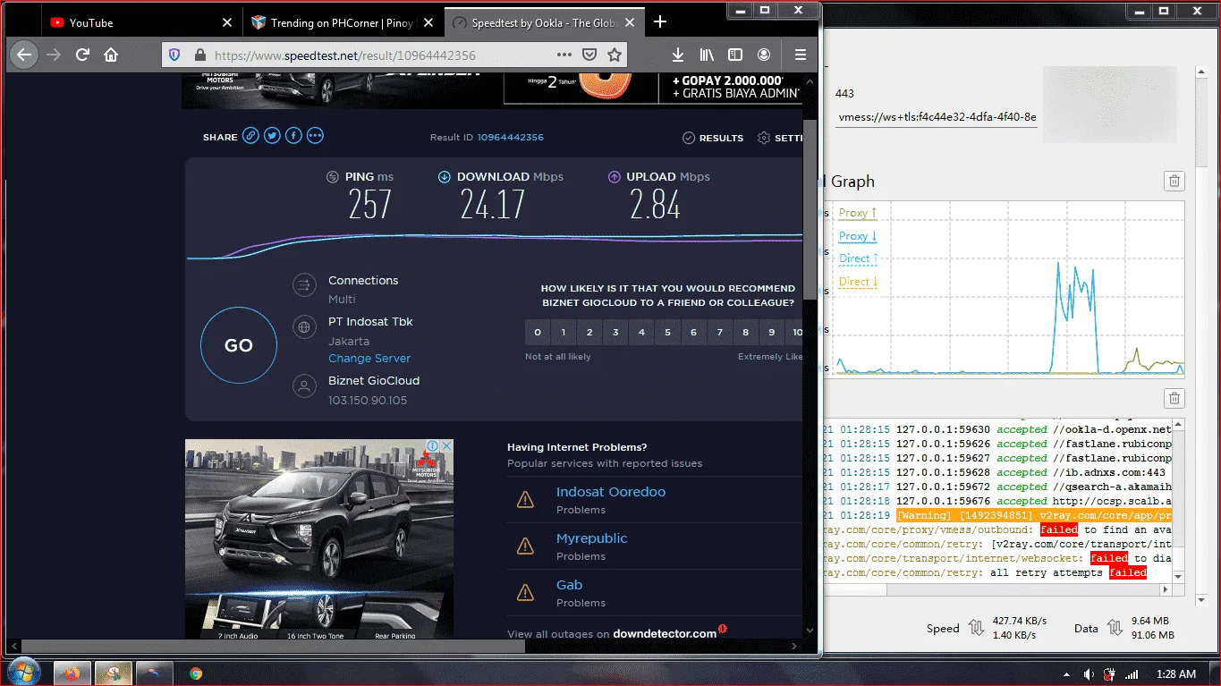This screenshot has height=686, width=1221.
Task: Open page actions three-dot menu
Action: point(564,55)
